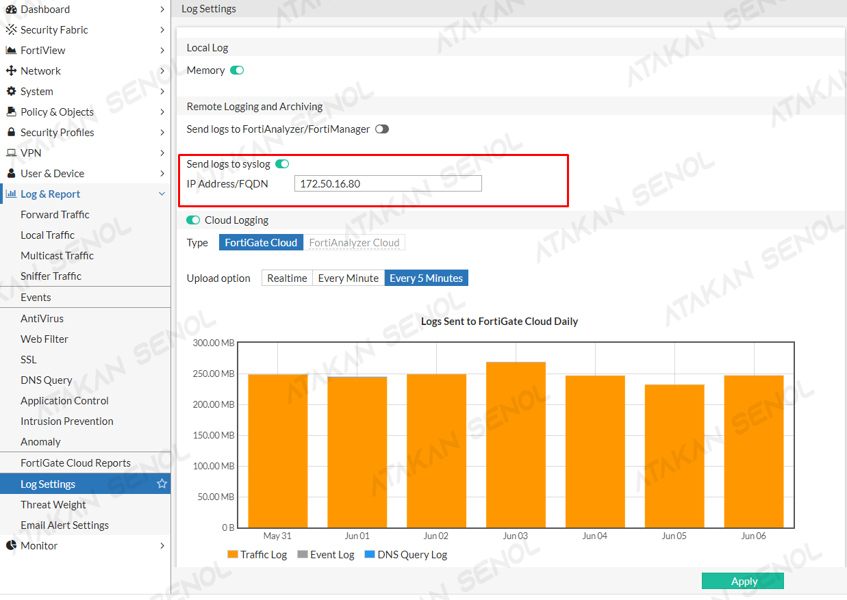Click the gray Event Log legend swatch
This screenshot has width=847, height=600.
(303, 555)
